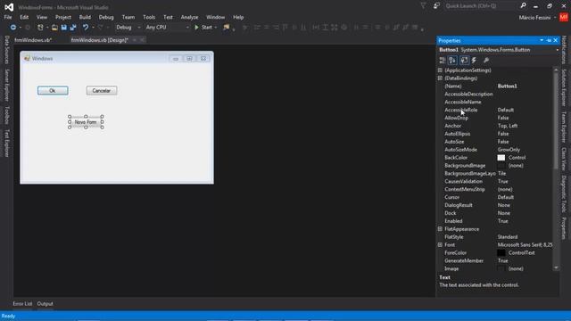Image resolution: width=571 pixels, height=321 pixels.
Task: Show Events with the lightning bolt icon
Action: [x=474, y=61]
